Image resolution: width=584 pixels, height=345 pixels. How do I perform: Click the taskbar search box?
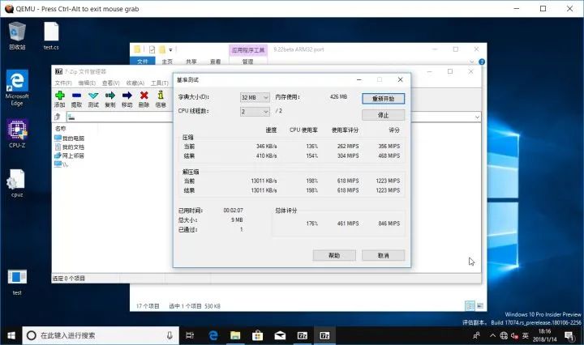pos(101,336)
